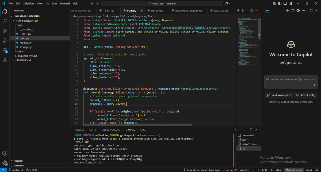Open the Chat history clock icon

pyautogui.click(x=293, y=11)
